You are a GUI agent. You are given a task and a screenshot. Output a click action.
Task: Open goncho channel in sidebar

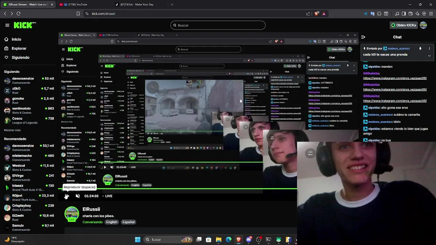tap(29, 100)
